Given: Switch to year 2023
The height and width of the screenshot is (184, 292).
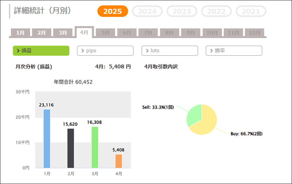Looking at the screenshot, I should (182, 11).
